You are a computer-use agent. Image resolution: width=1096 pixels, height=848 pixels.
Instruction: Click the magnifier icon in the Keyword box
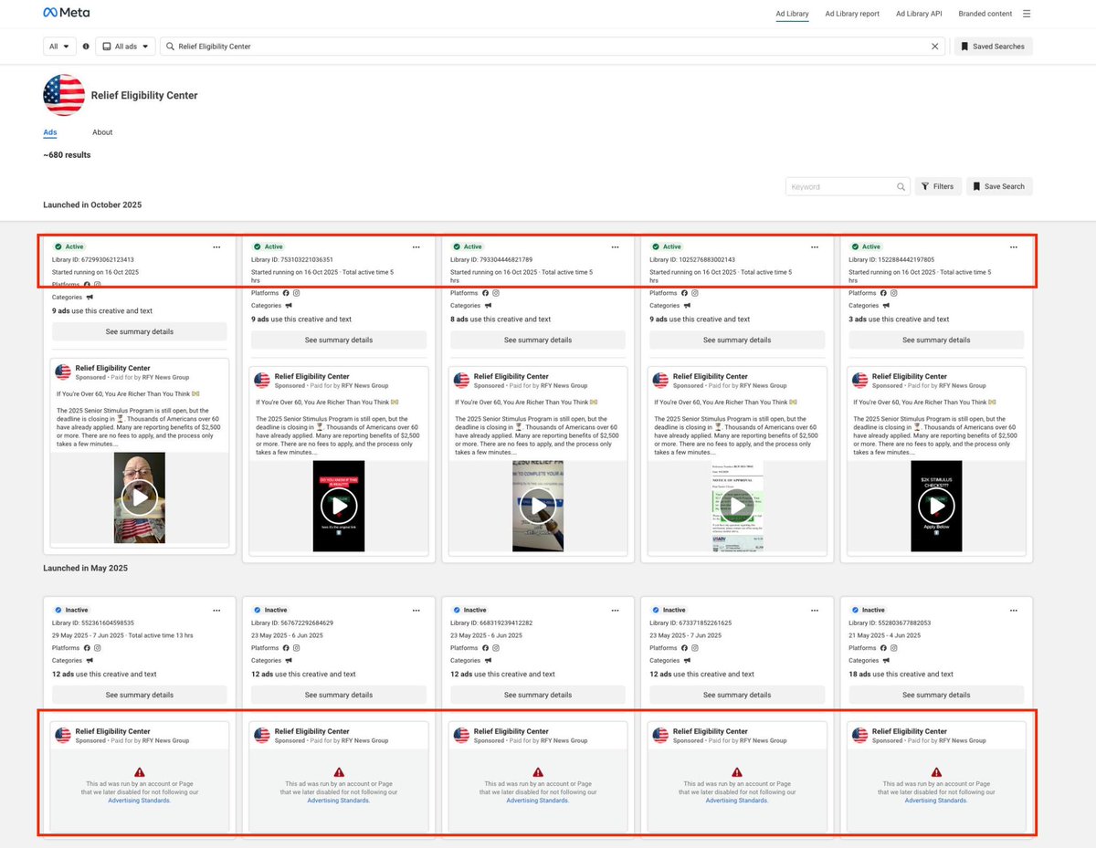pyautogui.click(x=901, y=186)
